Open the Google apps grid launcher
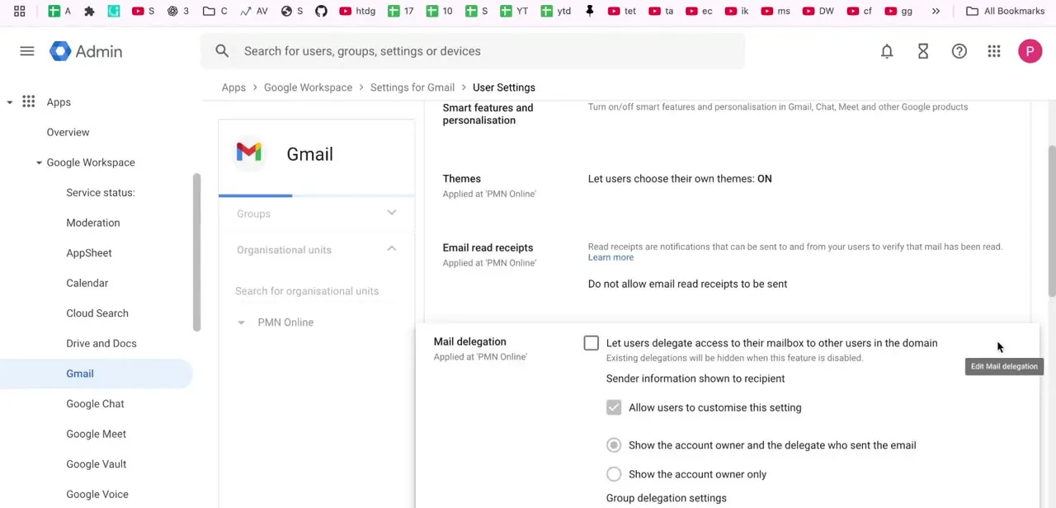This screenshot has height=508, width=1056. point(994,51)
